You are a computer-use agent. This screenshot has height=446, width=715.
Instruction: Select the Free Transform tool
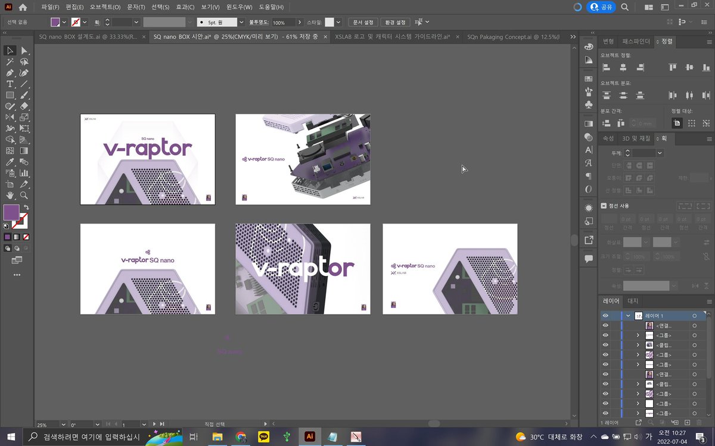(x=24, y=128)
